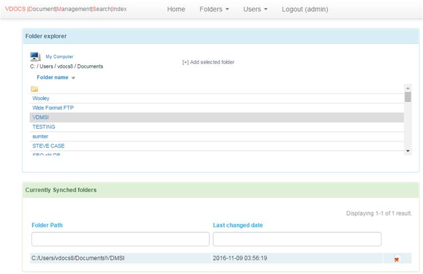Expand the Users dropdown menu

(x=255, y=9)
